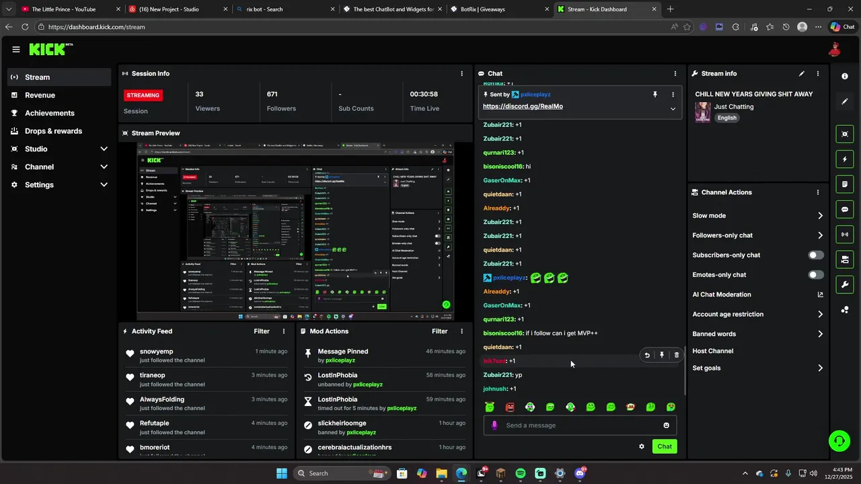Viewport: 861px width, 484px height.
Task: Reply to hovered chat message
Action: click(x=647, y=355)
